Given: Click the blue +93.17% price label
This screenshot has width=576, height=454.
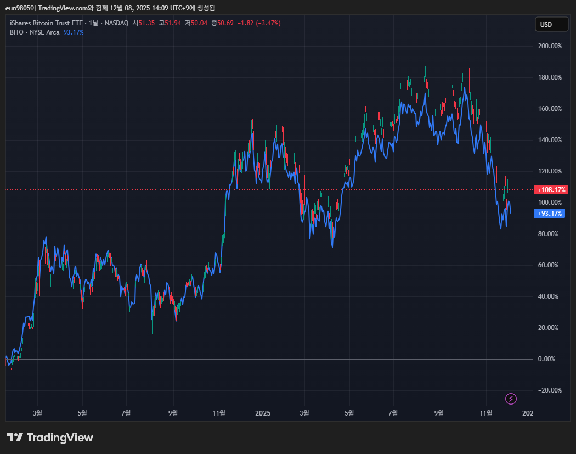Looking at the screenshot, I should tap(549, 213).
